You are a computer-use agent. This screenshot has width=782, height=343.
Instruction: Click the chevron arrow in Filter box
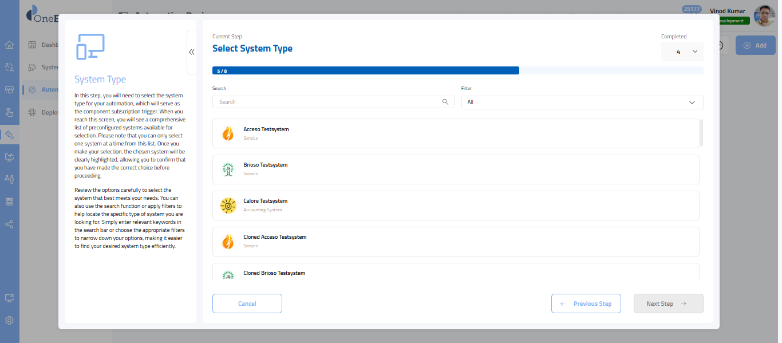692,102
